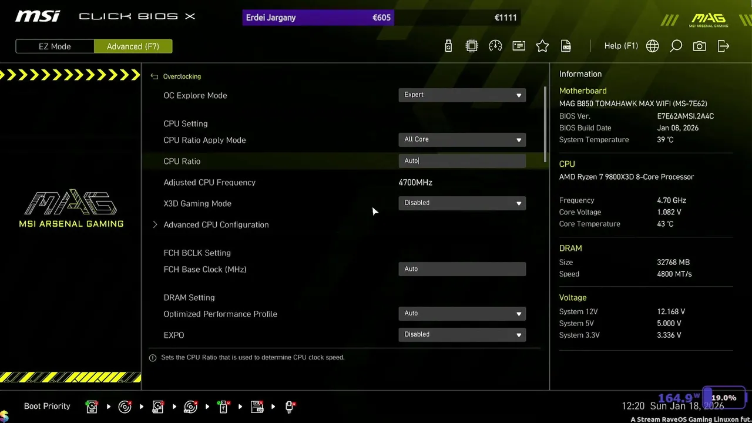Open the M-Flash USB BIOS update icon
Screen dimensions: 752x423
(448, 46)
